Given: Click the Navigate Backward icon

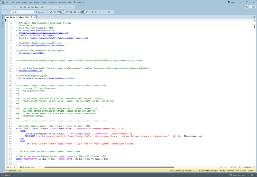Looking at the screenshot, I should (3, 7).
